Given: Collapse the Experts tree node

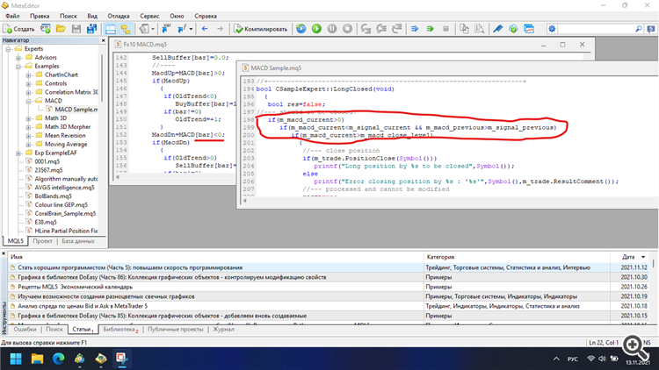Looking at the screenshot, I should coord(8,49).
